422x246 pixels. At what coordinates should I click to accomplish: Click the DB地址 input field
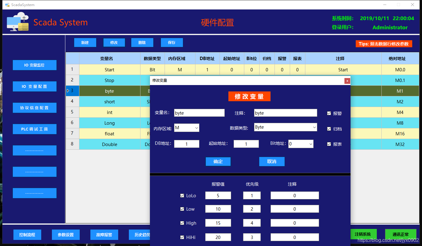187,144
